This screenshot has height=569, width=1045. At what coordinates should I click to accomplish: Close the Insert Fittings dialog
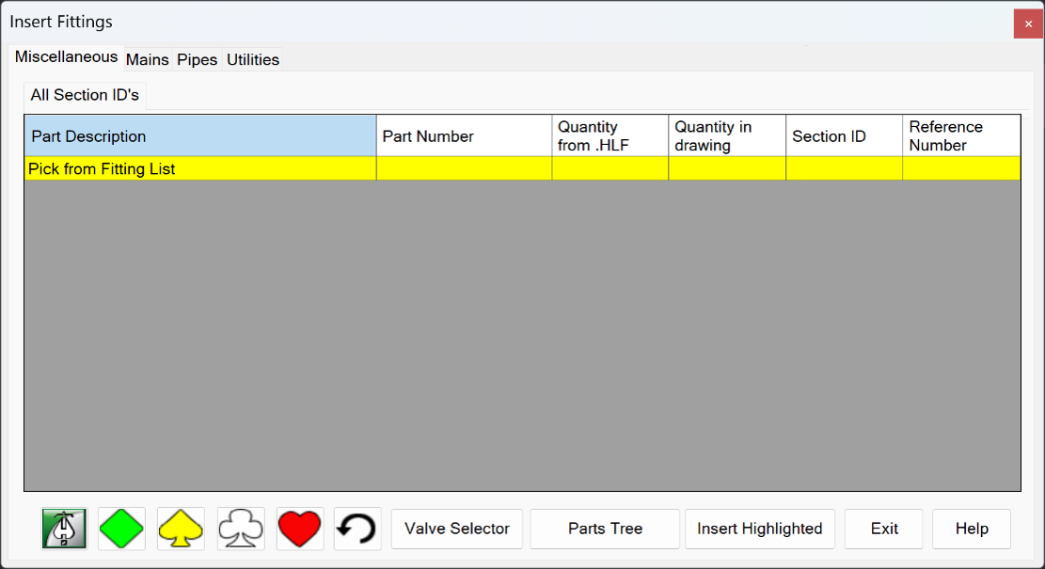click(1028, 24)
